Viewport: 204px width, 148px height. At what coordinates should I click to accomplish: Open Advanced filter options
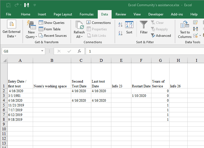pos(161,36)
